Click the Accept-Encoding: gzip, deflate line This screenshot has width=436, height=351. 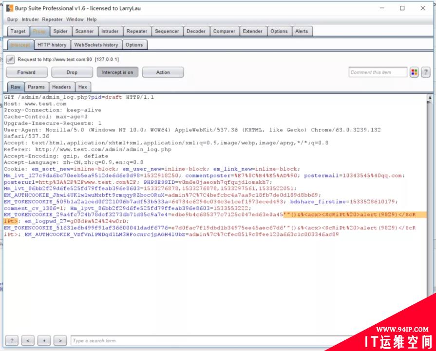coord(56,156)
